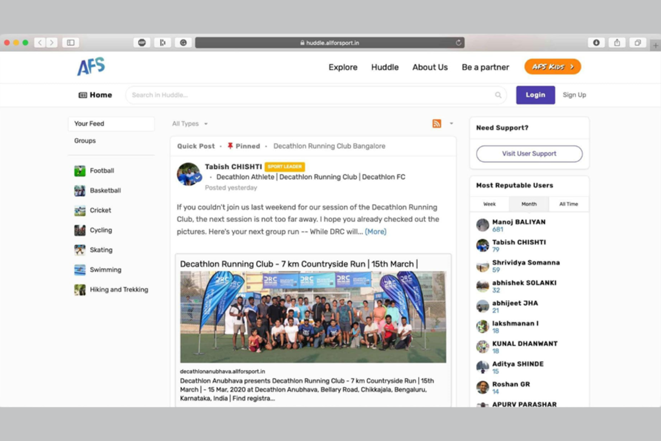Click the SPORT LEADER badge

pyautogui.click(x=284, y=167)
